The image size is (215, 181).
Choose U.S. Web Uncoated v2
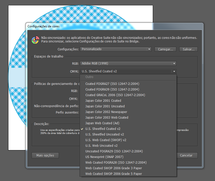[128, 146]
